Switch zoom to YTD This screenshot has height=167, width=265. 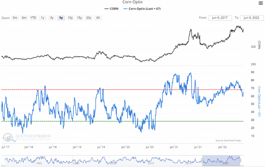[x=33, y=18]
